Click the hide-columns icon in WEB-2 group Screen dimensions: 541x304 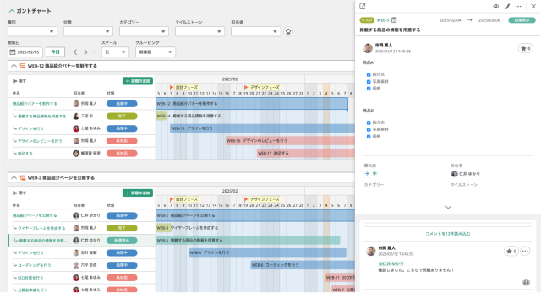click(15, 193)
